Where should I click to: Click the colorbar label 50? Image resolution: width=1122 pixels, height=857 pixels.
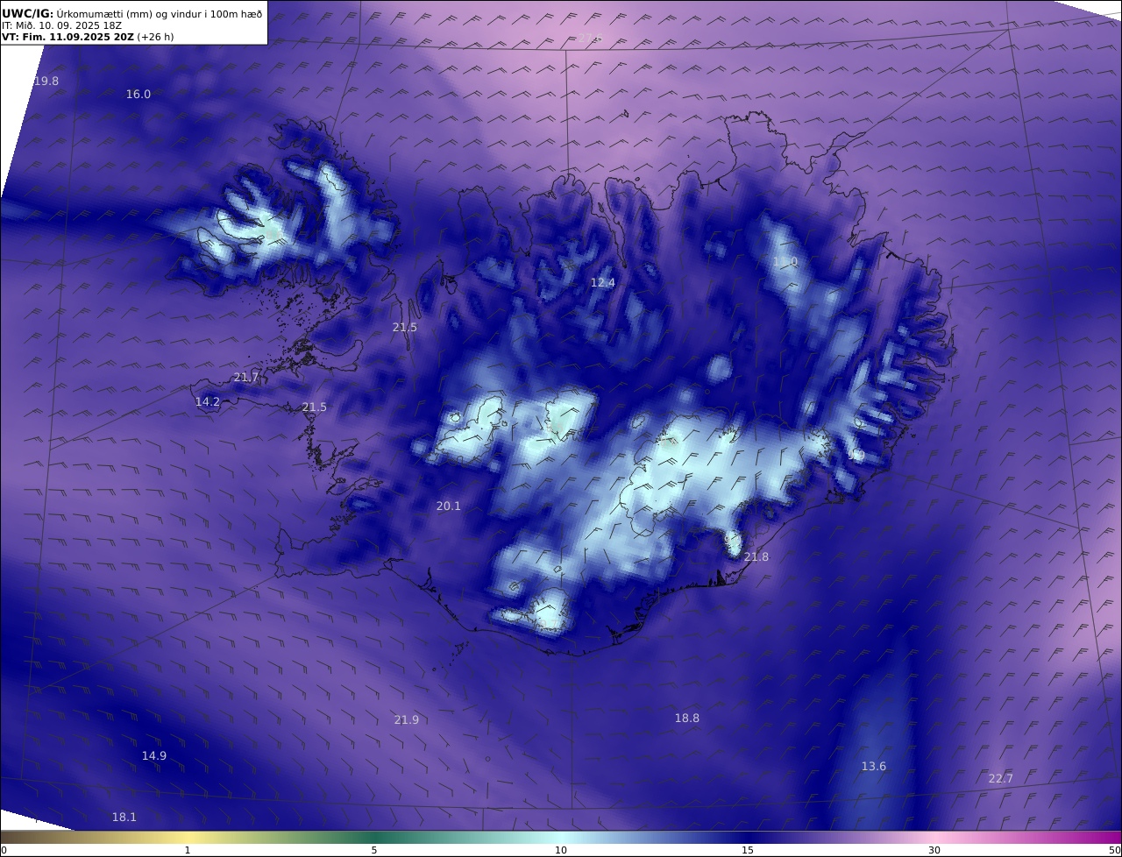(1115, 850)
